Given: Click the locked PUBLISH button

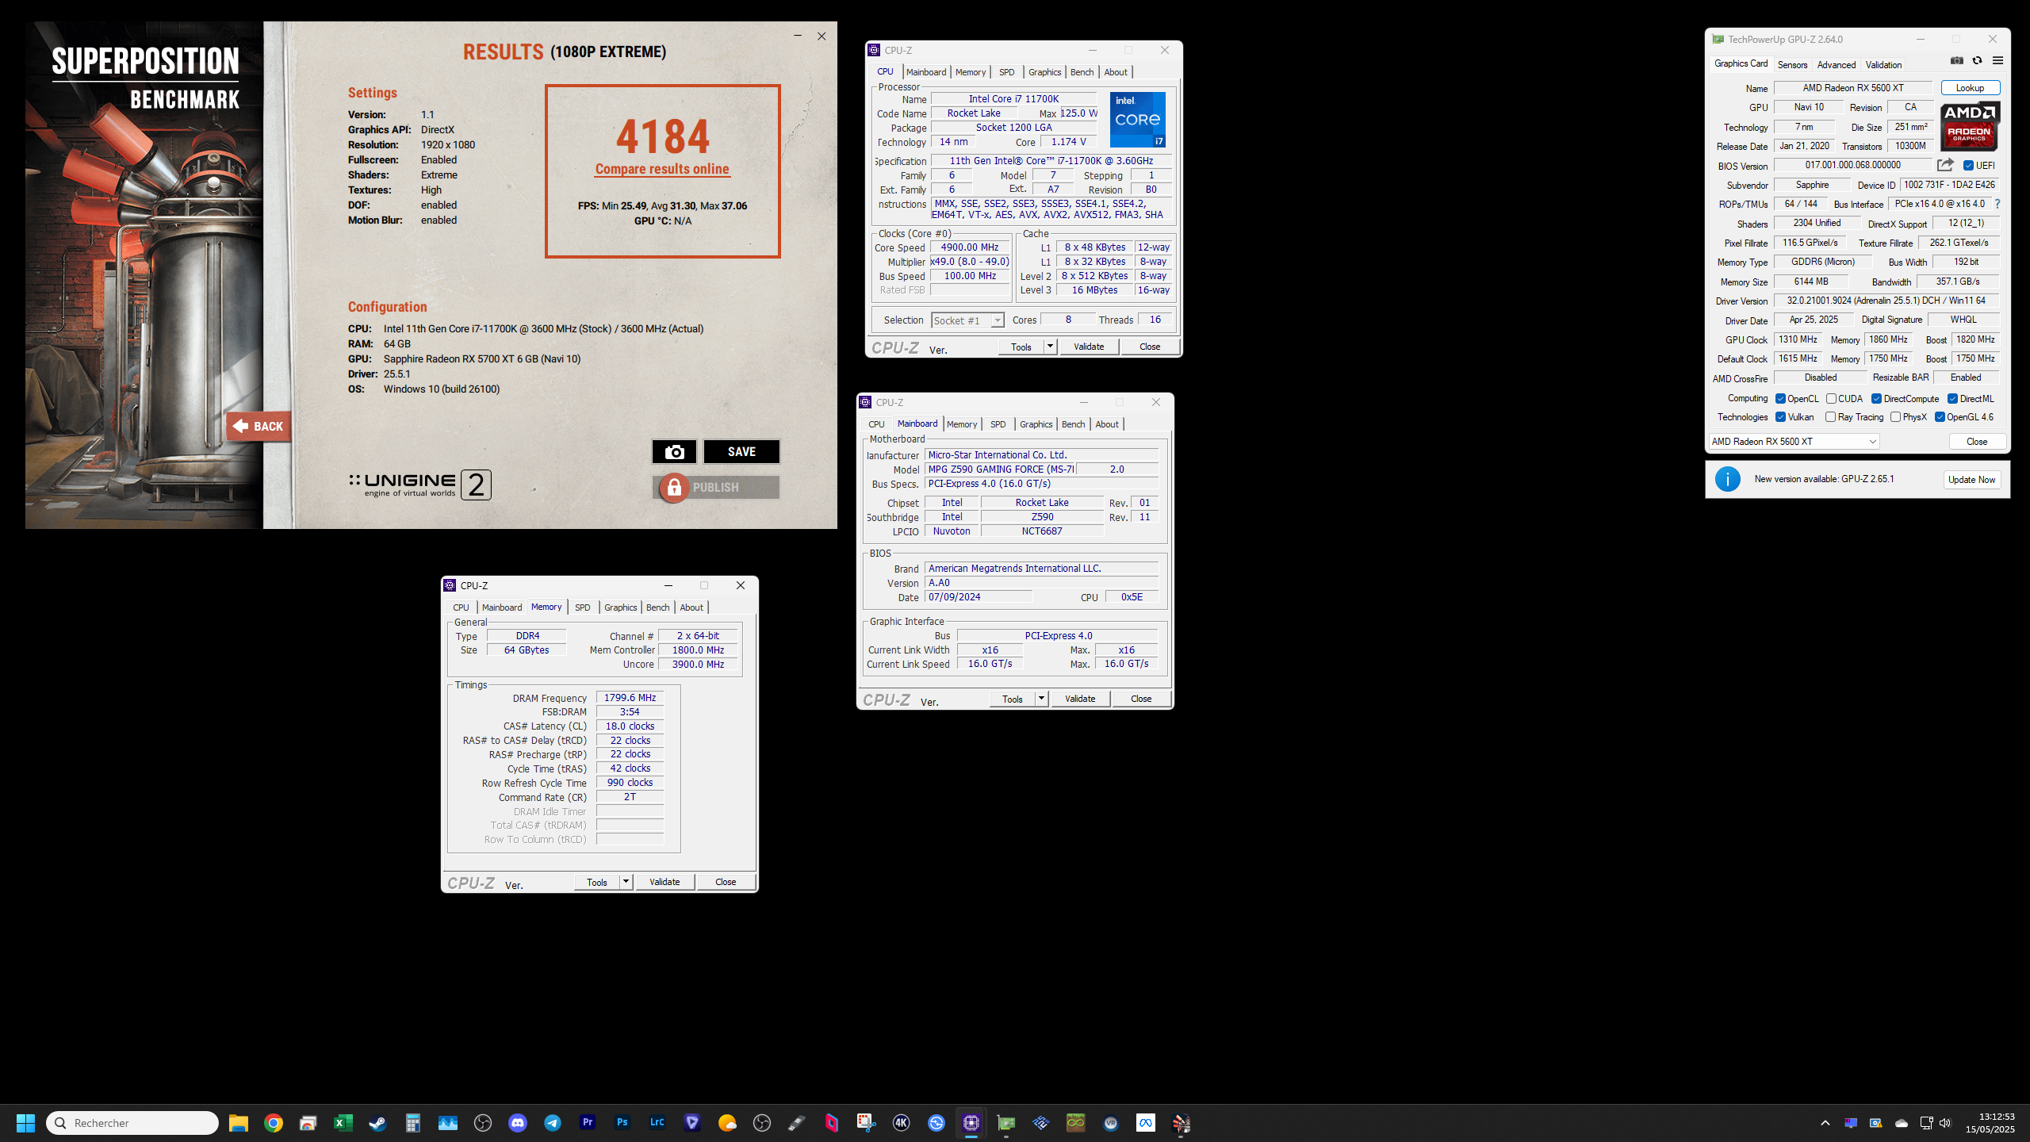Looking at the screenshot, I should (716, 488).
